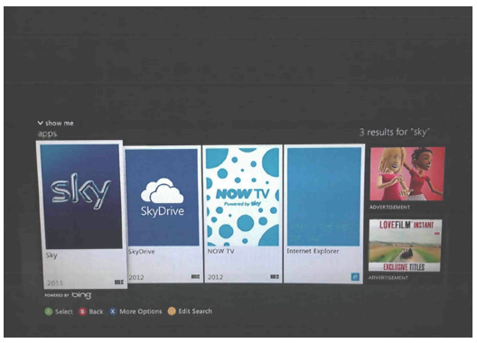Click the blue X More Options button
The image size is (477, 343).
click(x=113, y=311)
